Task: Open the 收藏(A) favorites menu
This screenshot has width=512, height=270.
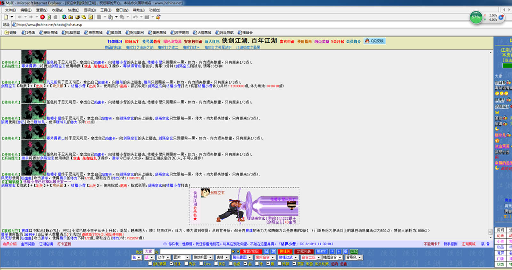Action: click(58, 10)
